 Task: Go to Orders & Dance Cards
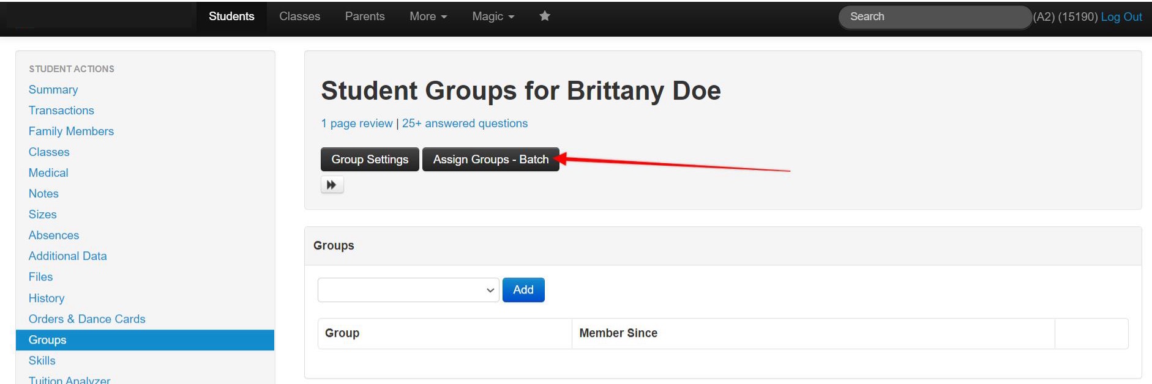87,319
